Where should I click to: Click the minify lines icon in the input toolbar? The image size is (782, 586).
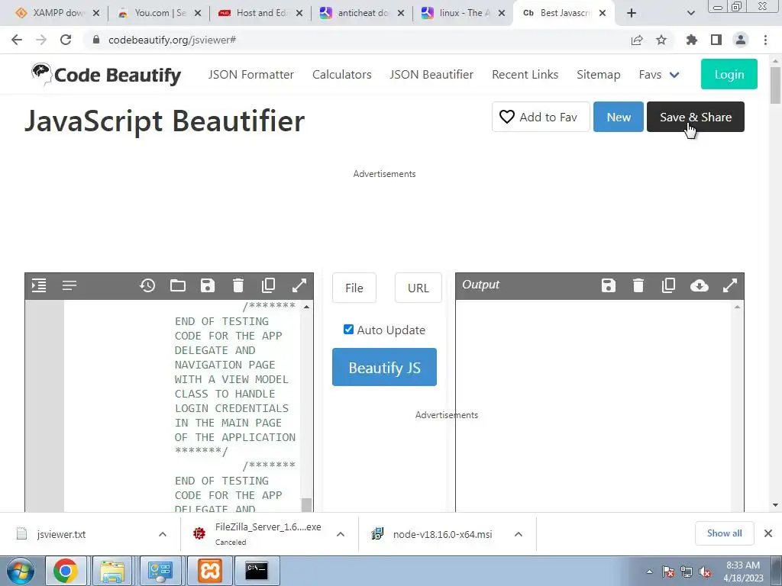69,285
